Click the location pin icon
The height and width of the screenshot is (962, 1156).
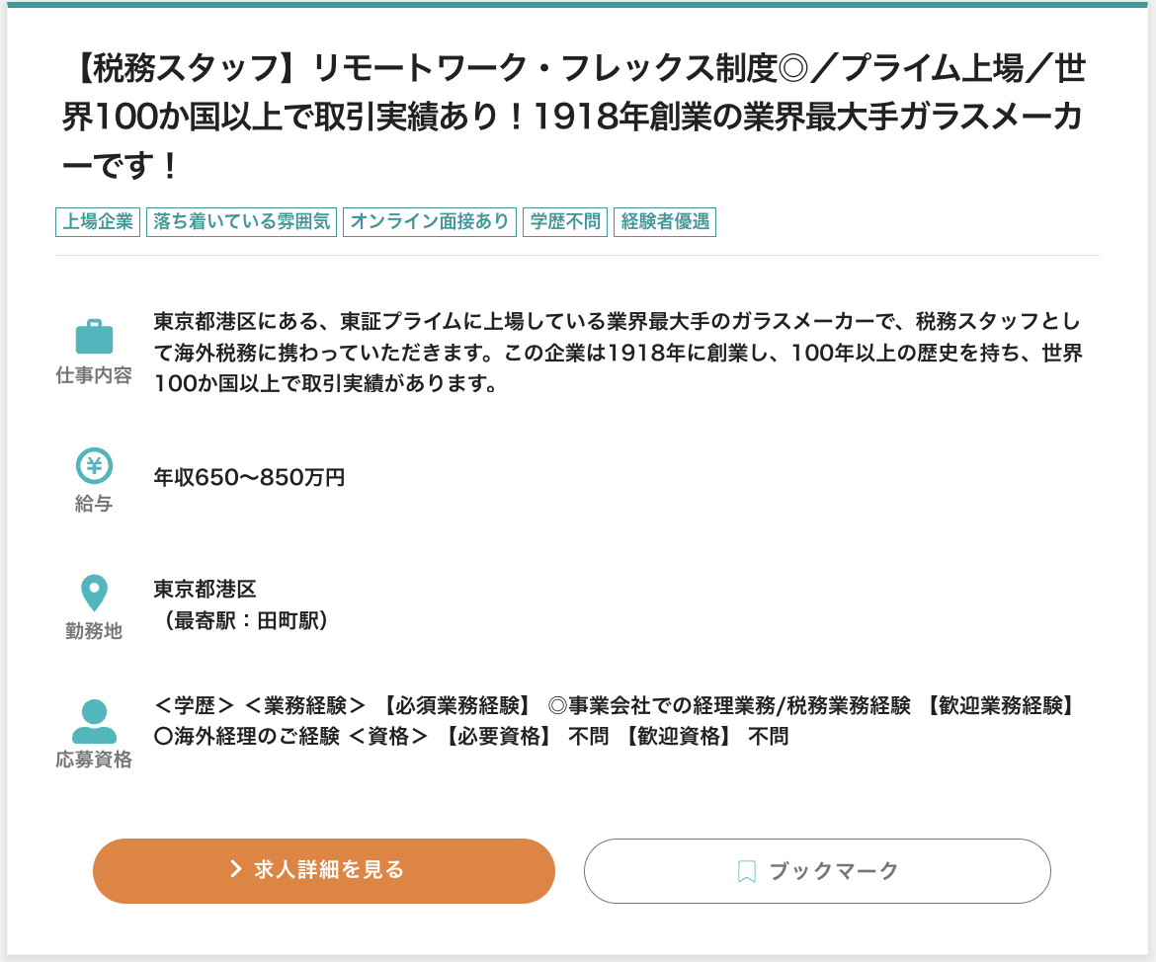tap(94, 594)
